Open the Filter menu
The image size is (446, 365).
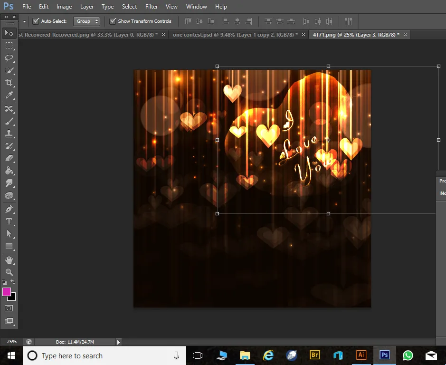click(152, 7)
